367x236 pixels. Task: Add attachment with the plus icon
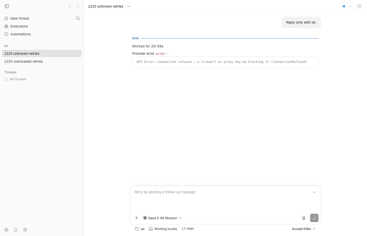click(x=137, y=218)
